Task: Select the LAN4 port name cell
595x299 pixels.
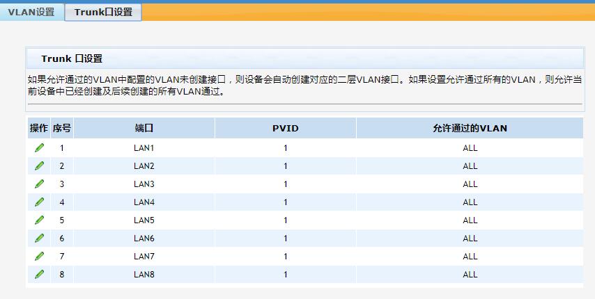Action: 144,202
